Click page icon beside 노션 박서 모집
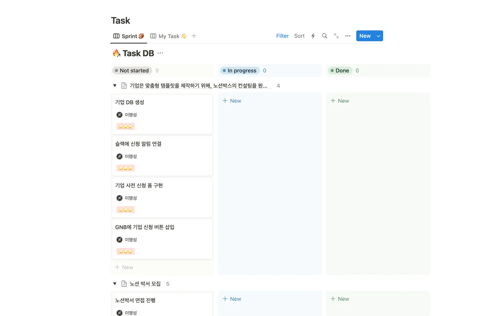496x316 pixels. coord(124,284)
